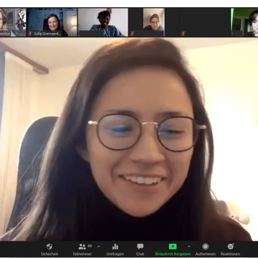Click the Reaktionen text label
Viewport: 258px width, 258px height.
230,254
